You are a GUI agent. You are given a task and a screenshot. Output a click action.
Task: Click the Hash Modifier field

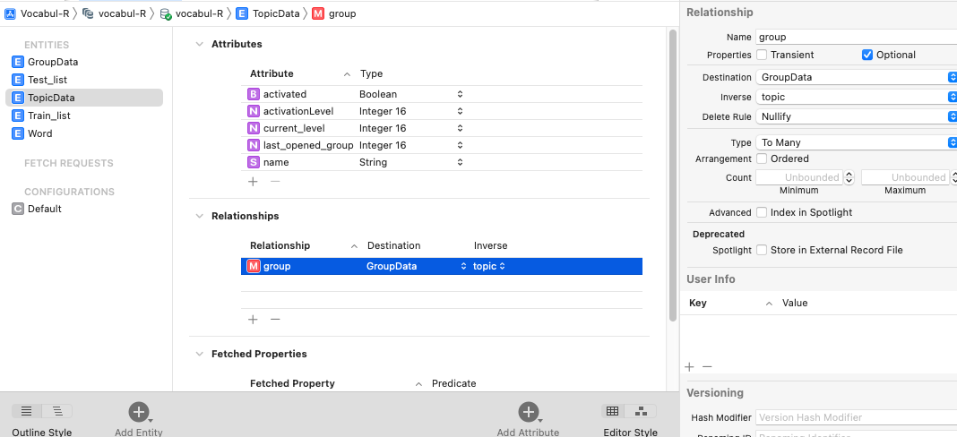857,417
